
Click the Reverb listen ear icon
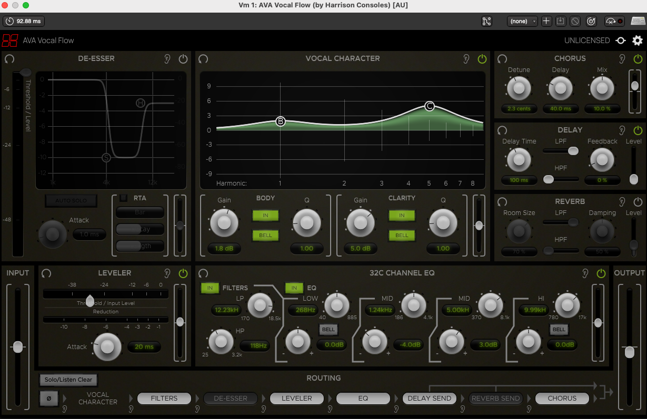tap(622, 201)
